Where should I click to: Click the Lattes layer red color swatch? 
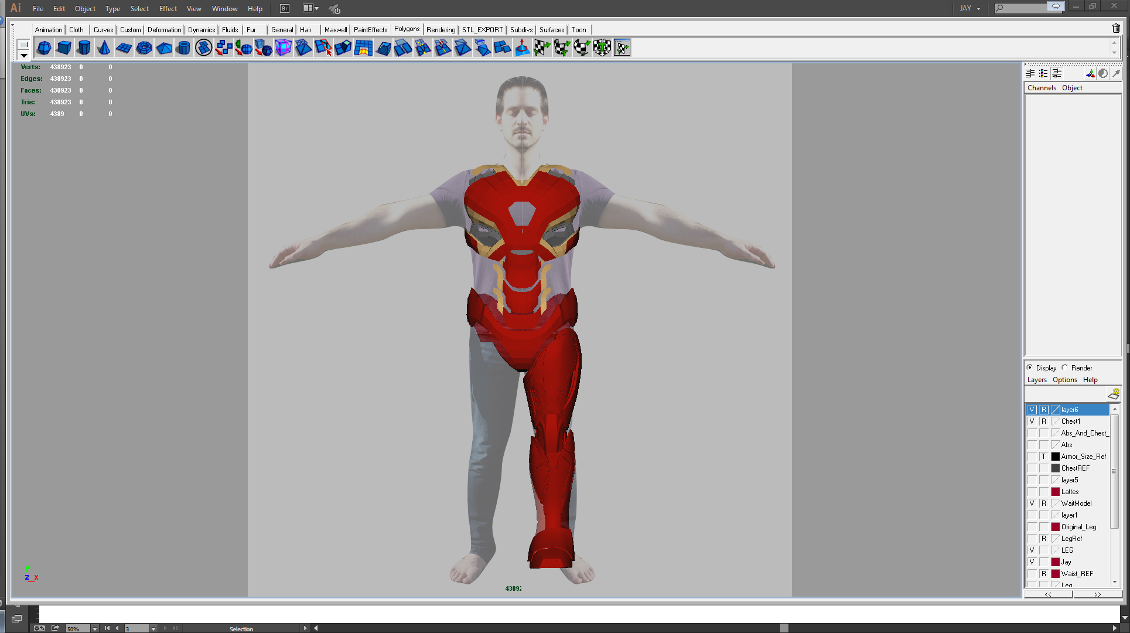tap(1055, 492)
